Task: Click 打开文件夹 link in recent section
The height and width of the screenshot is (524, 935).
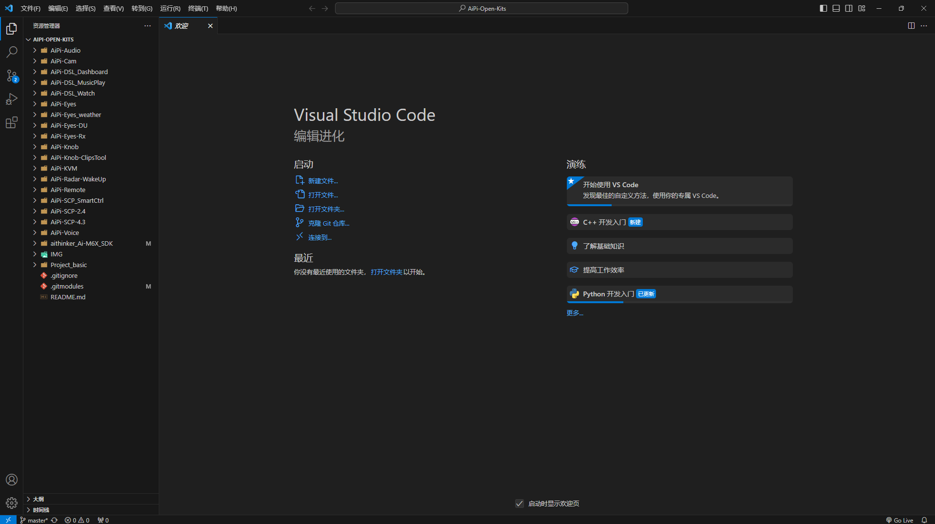Action: tap(387, 272)
